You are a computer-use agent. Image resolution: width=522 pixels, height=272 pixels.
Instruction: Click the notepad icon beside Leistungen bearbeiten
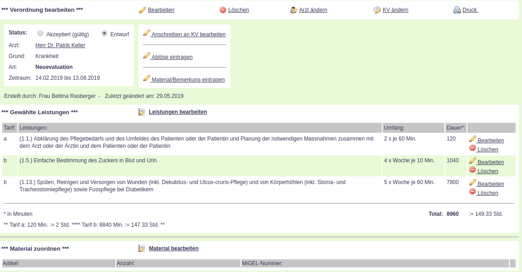click(142, 112)
